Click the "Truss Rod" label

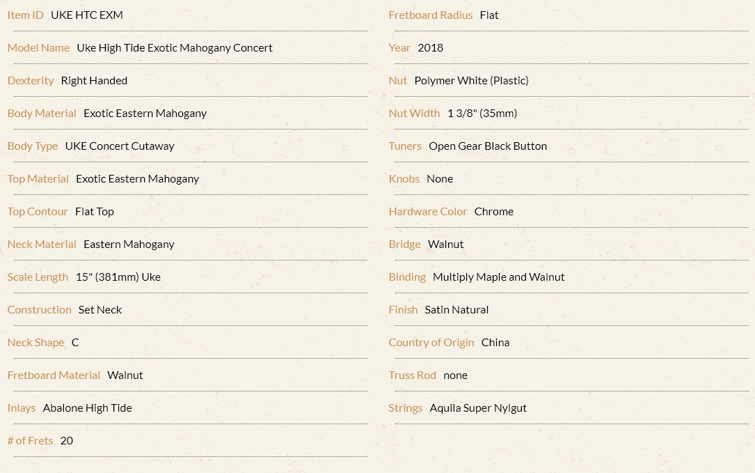point(413,375)
